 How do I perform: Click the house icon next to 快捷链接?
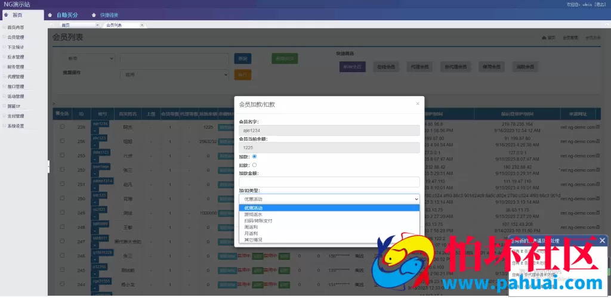coord(94,15)
